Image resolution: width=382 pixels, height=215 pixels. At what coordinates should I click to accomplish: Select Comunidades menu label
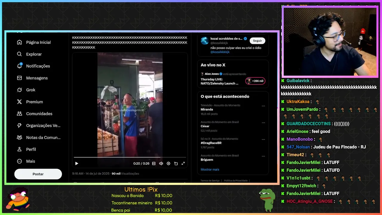[x=39, y=114]
